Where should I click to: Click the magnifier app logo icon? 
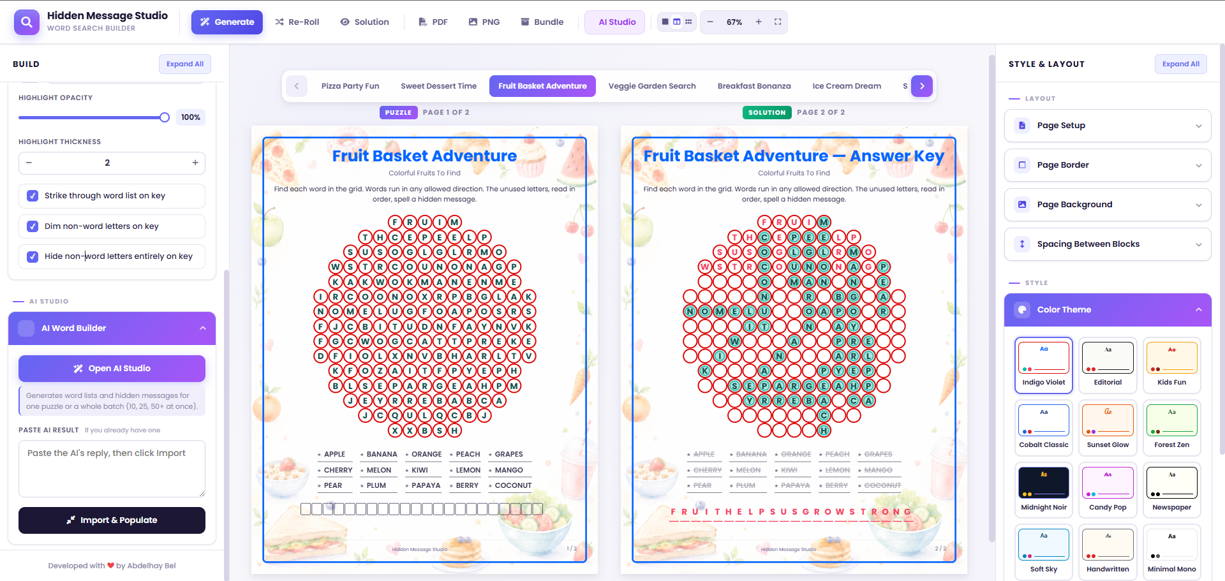point(26,22)
